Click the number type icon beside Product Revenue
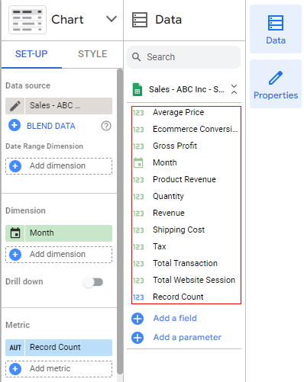Screen dimensions: 304x382 (x=138, y=180)
